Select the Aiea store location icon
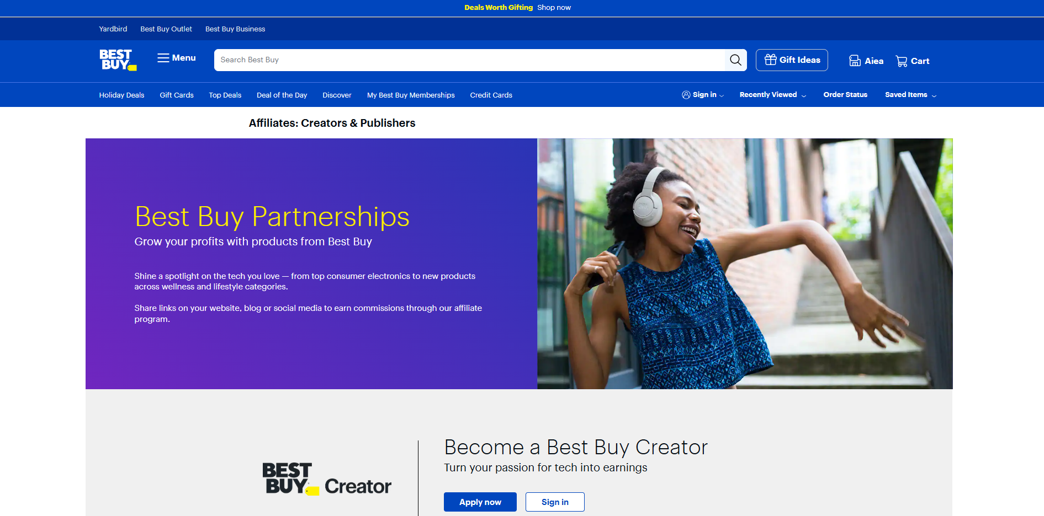The width and height of the screenshot is (1044, 516). [855, 61]
